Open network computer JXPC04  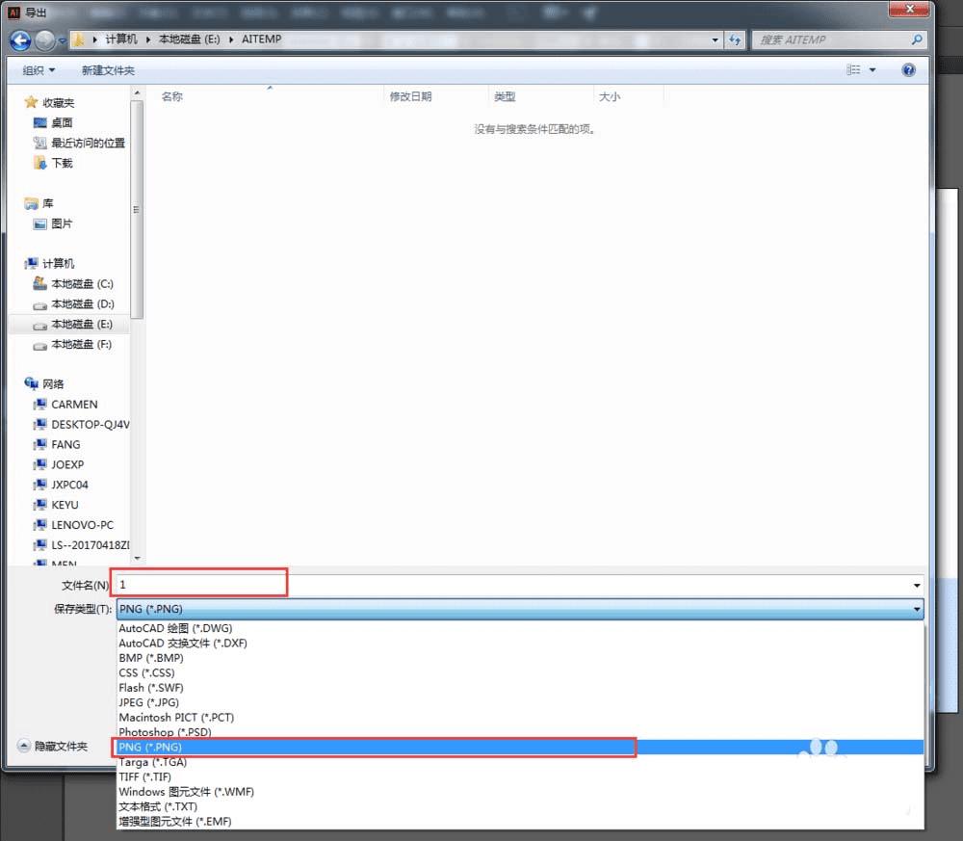click(69, 485)
